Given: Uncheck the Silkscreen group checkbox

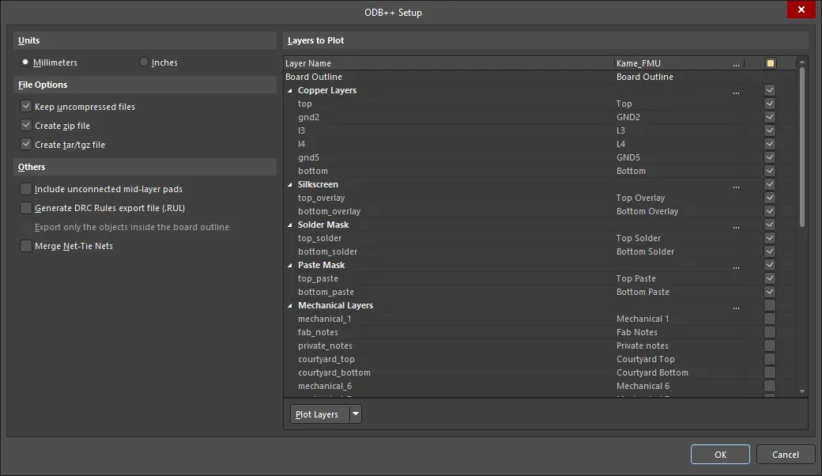Looking at the screenshot, I should tap(770, 184).
